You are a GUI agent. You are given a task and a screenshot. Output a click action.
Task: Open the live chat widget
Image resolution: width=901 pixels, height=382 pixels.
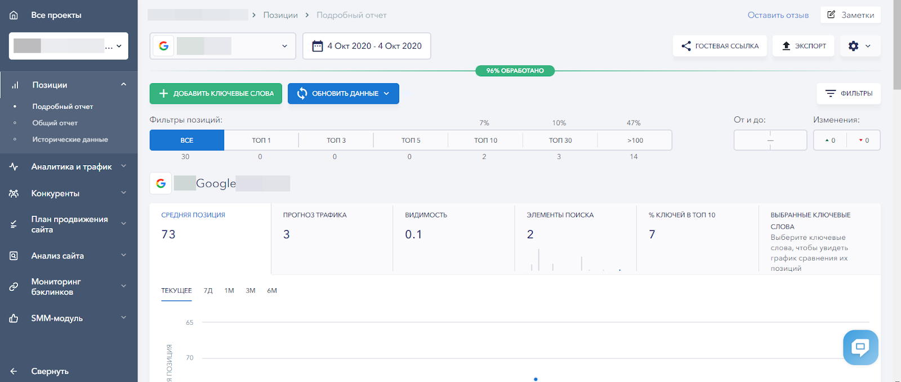tap(860, 347)
